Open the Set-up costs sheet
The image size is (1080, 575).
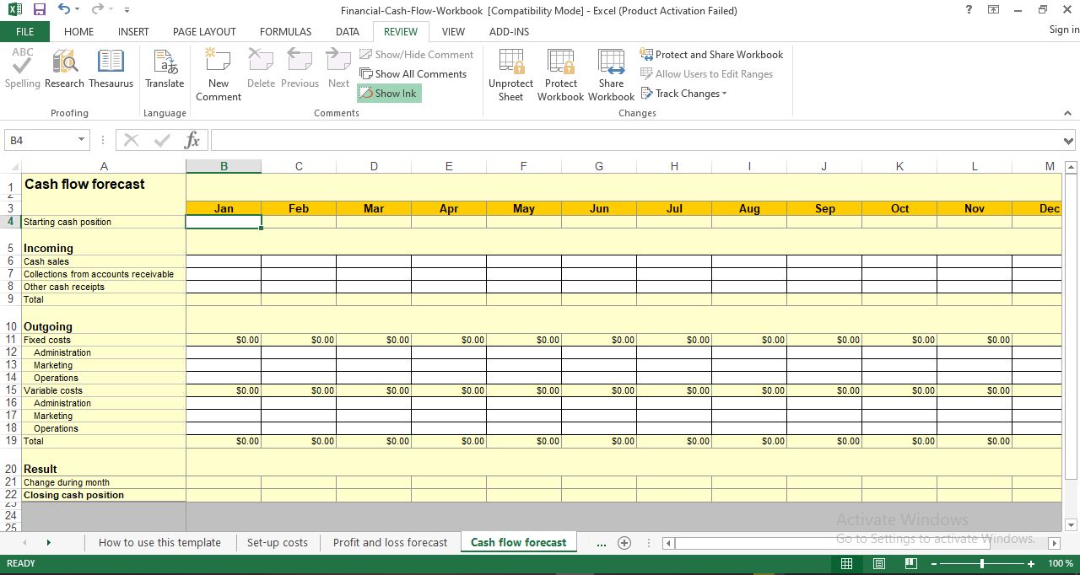coord(278,542)
